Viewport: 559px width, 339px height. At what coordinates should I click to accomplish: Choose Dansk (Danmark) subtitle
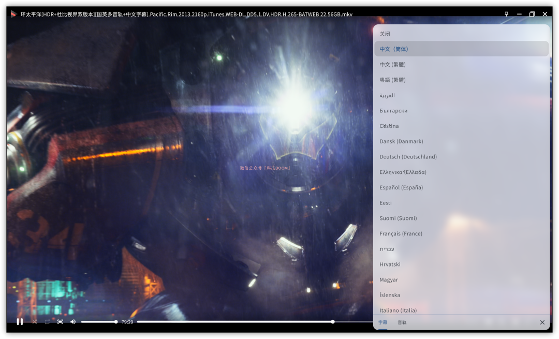[x=461, y=141]
